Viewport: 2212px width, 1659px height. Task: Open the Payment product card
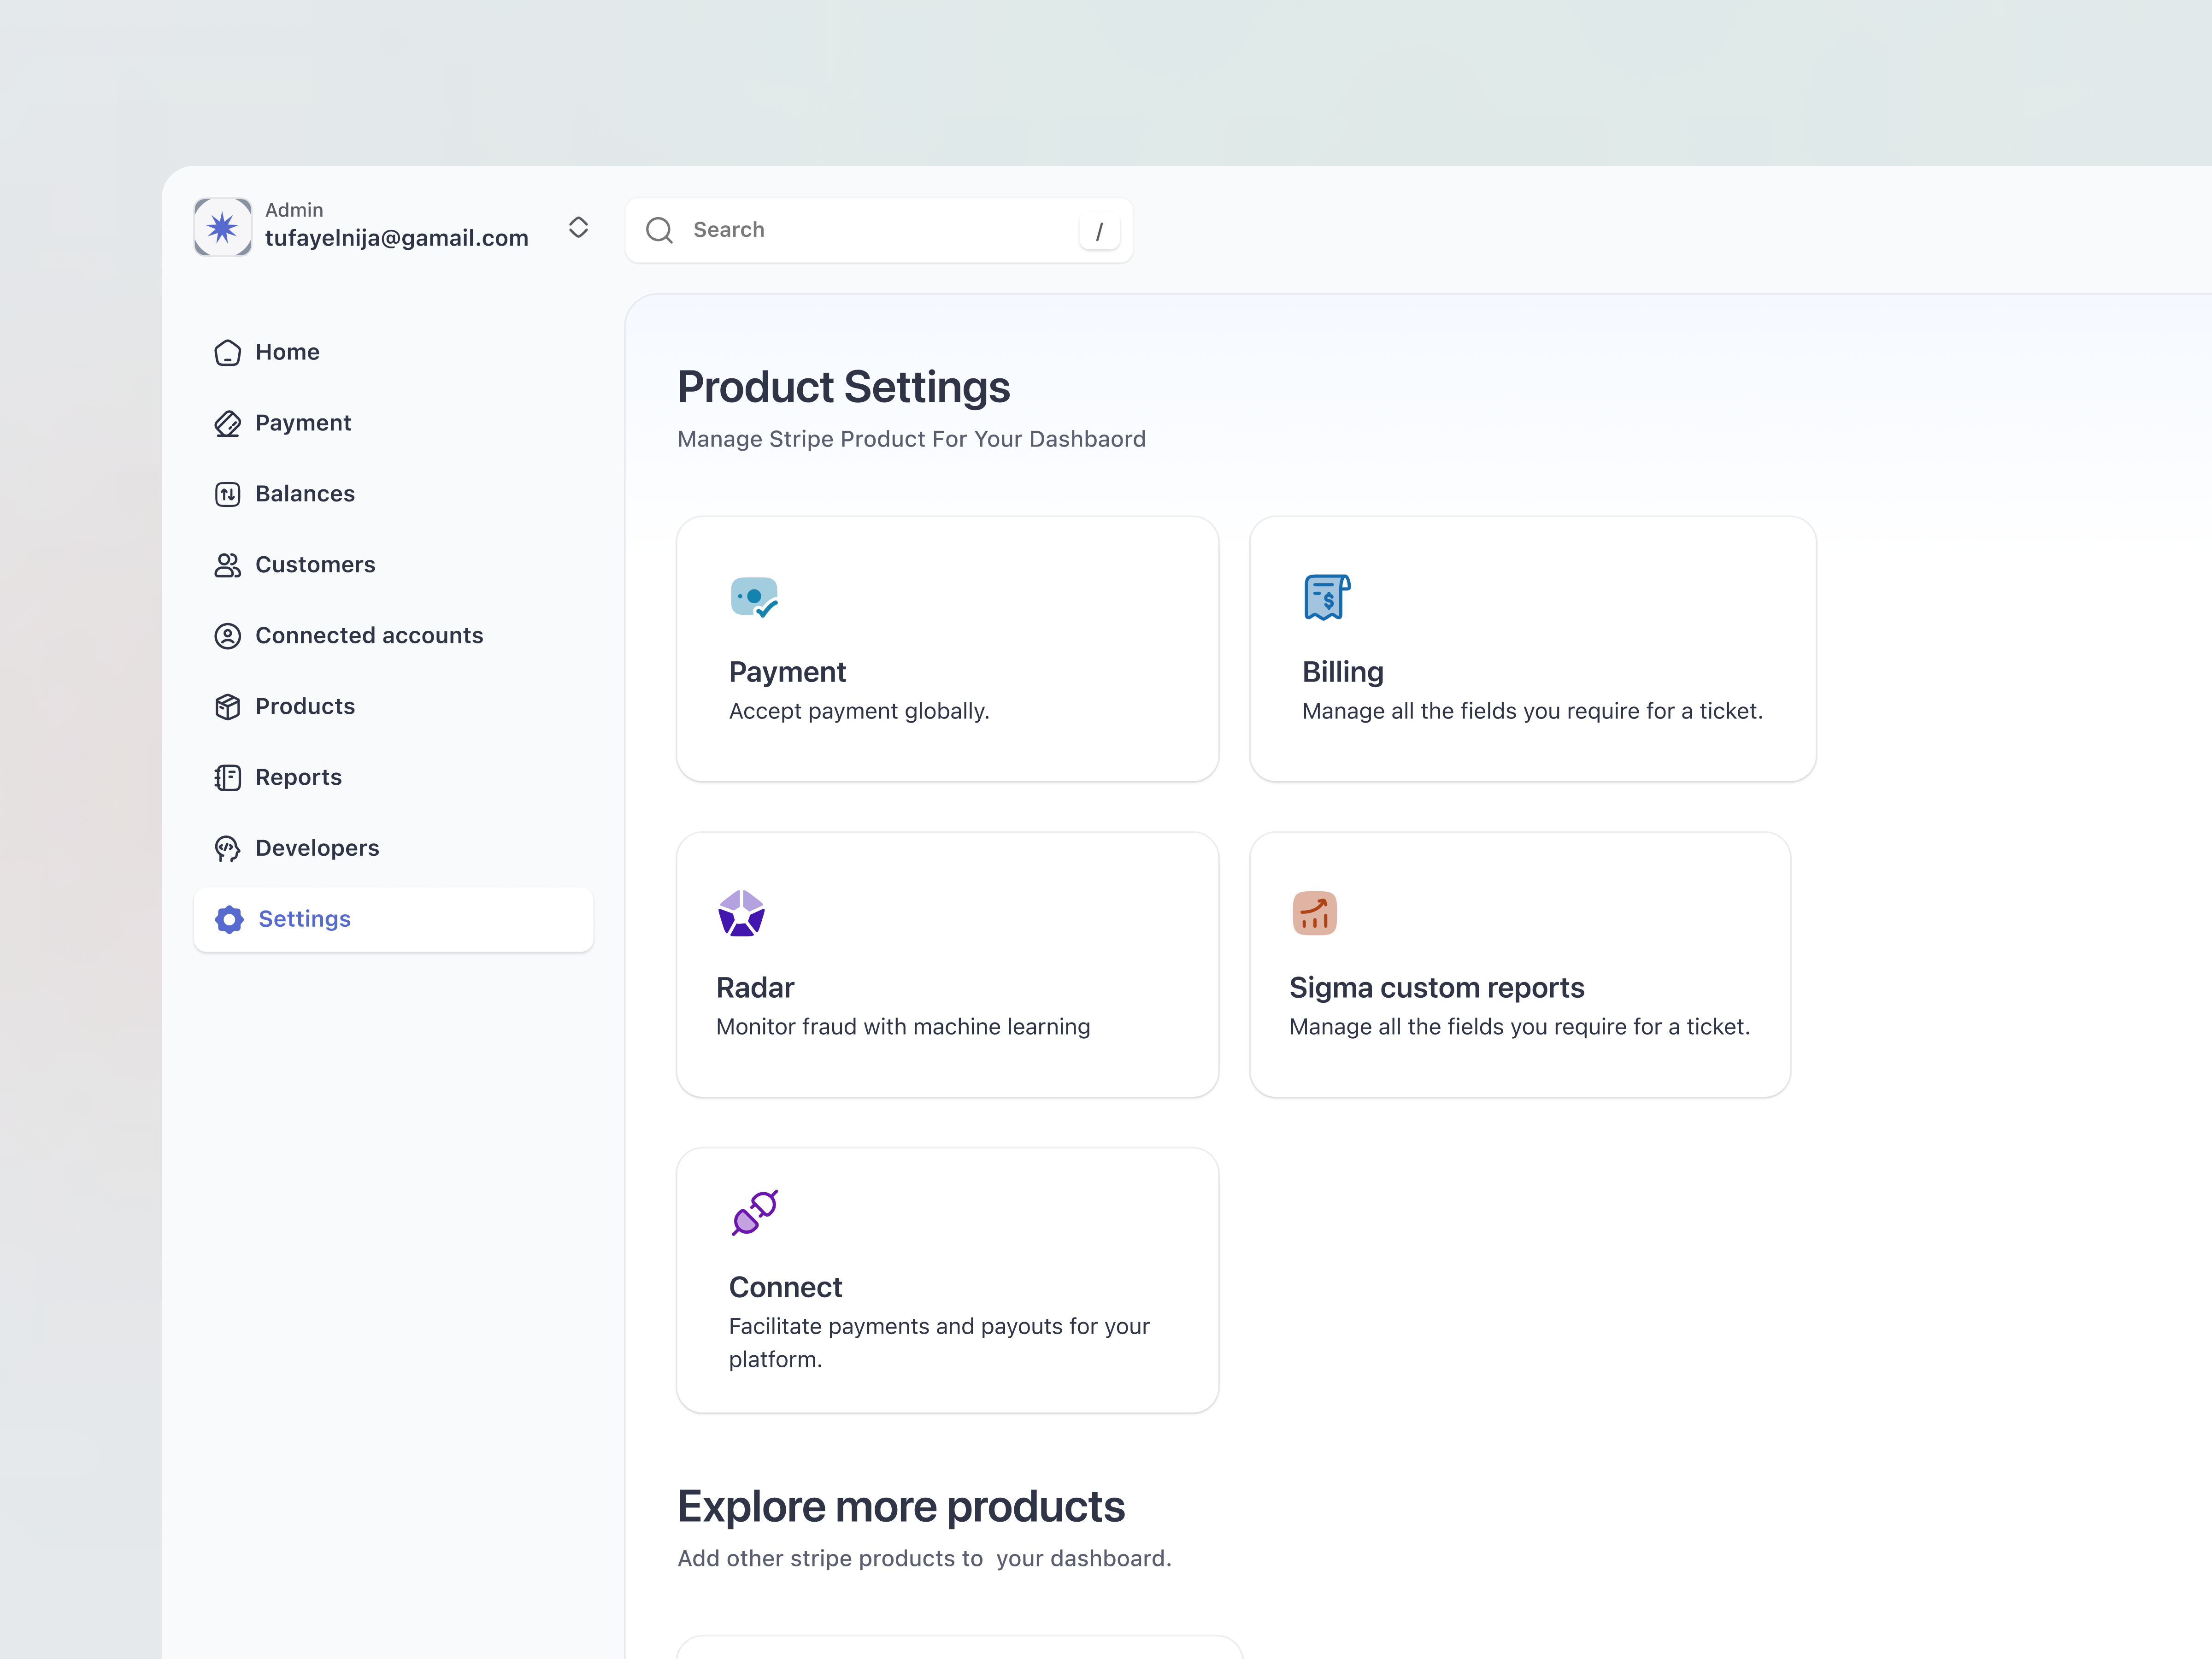click(947, 648)
